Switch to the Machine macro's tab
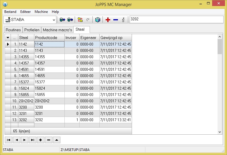 click(x=57, y=30)
